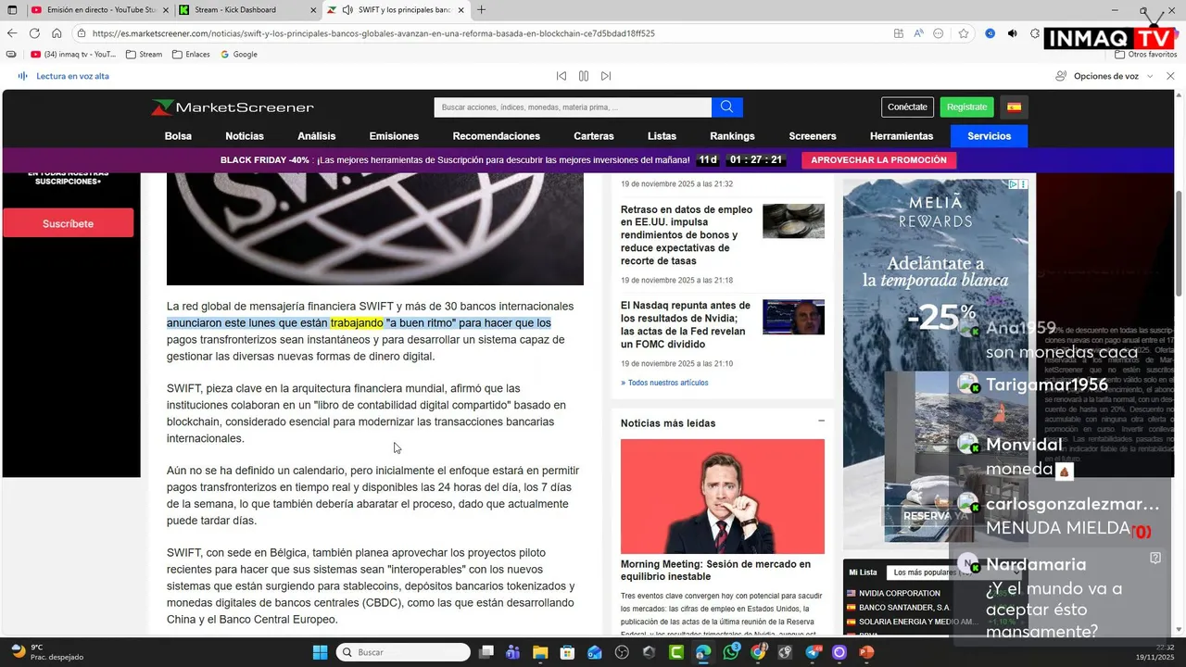The height and width of the screenshot is (667, 1186).
Task: Open a new browser tab with plus
Action: (481, 10)
